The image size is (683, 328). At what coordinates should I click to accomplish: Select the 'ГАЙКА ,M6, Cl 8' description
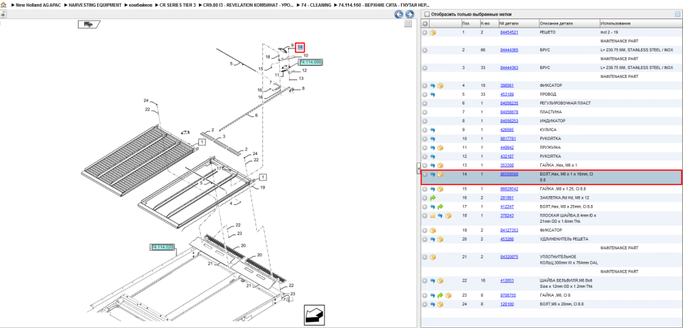[555, 295]
